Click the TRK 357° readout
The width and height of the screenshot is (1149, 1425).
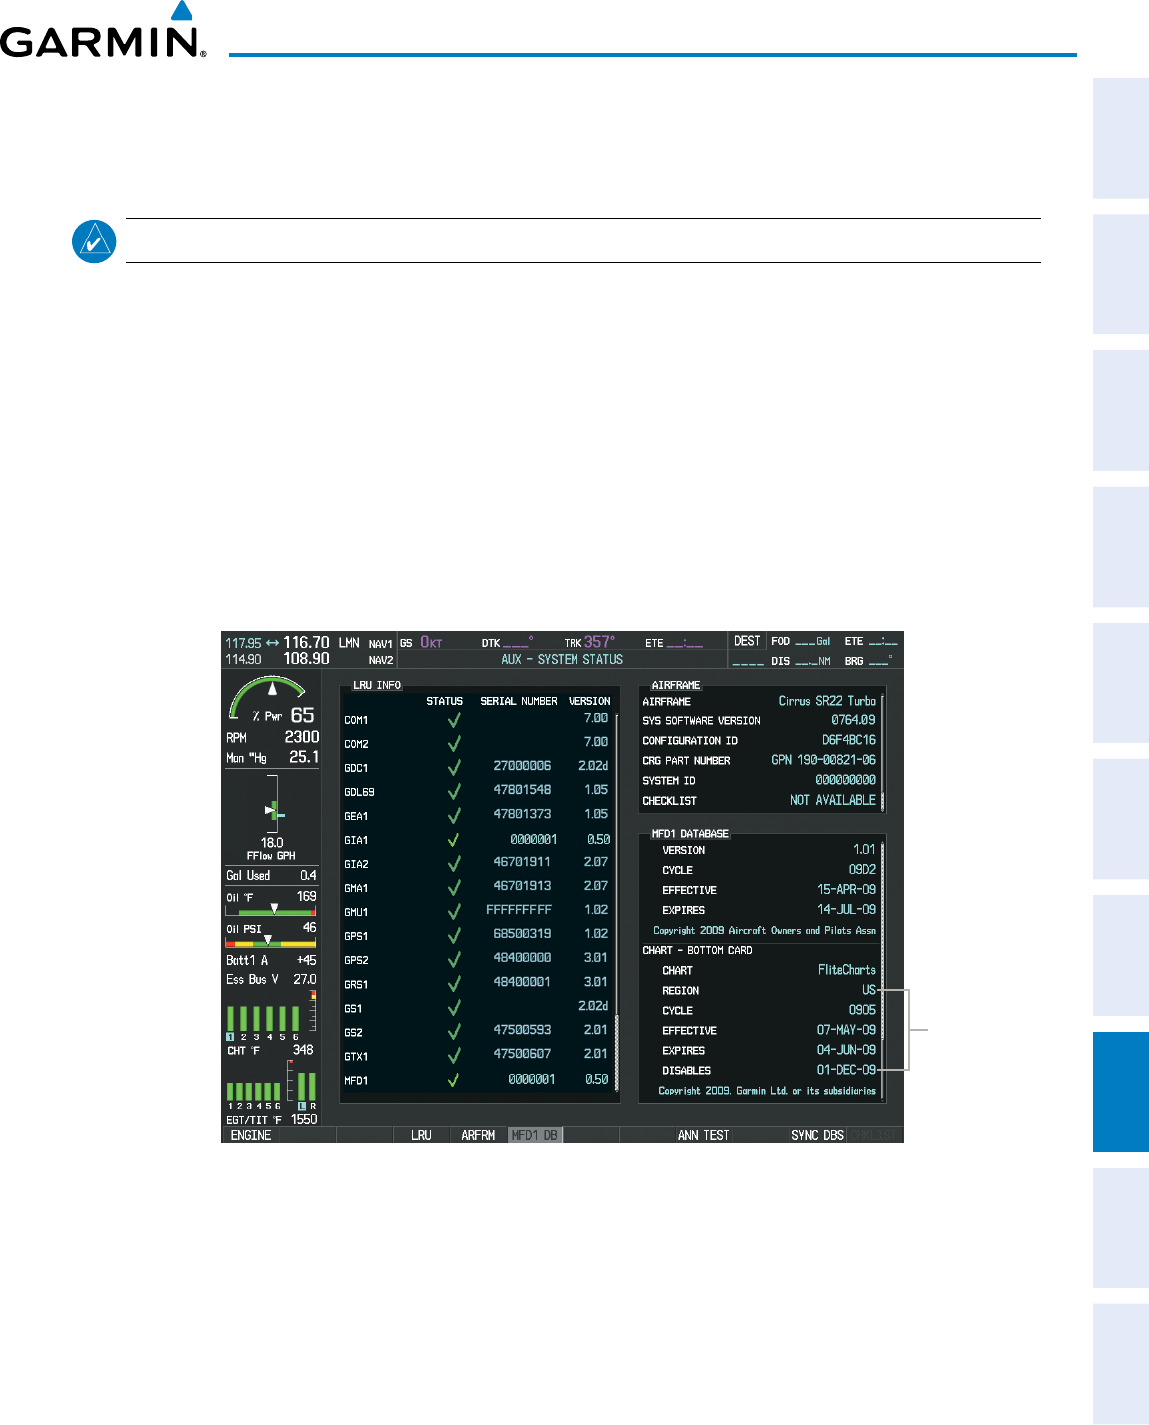589,642
